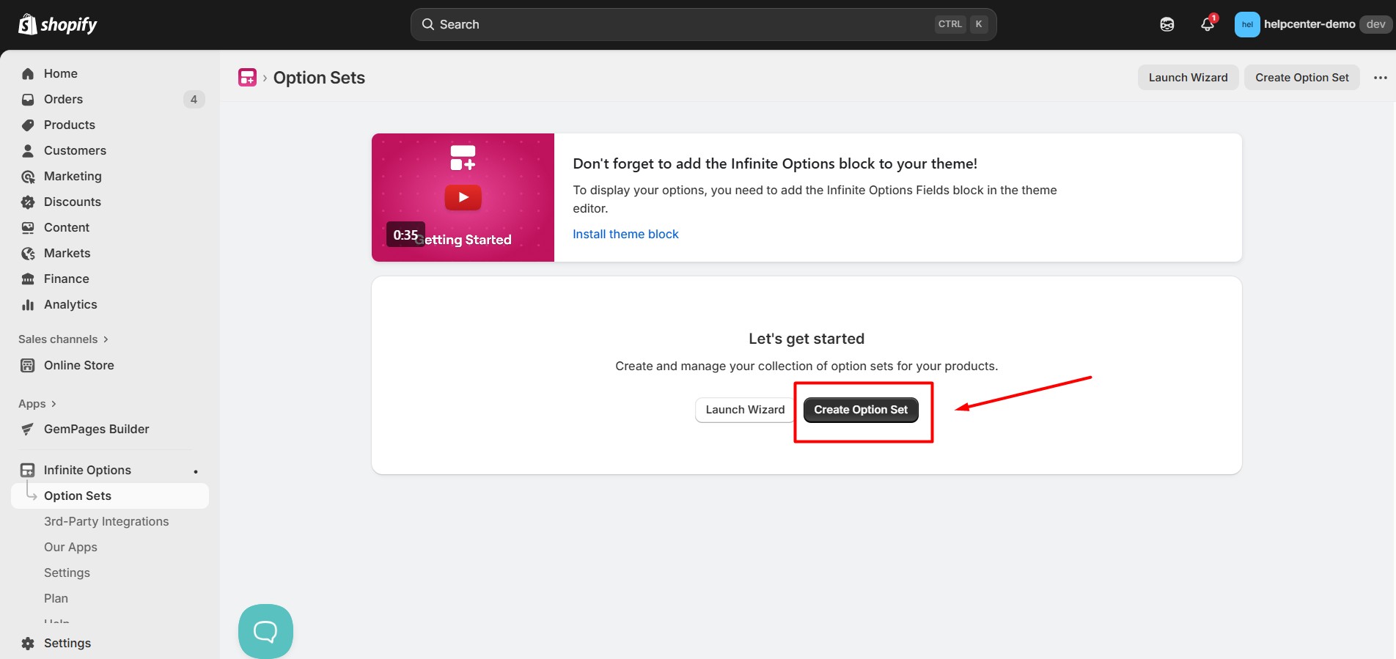
Task: Click the GemPages Builder app icon
Action: pyautogui.click(x=28, y=429)
